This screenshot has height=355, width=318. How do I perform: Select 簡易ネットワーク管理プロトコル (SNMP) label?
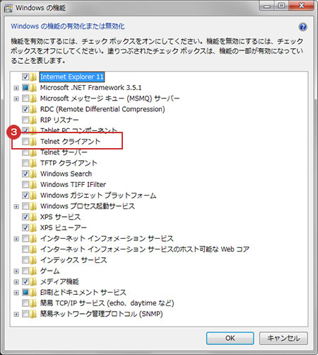(102, 314)
